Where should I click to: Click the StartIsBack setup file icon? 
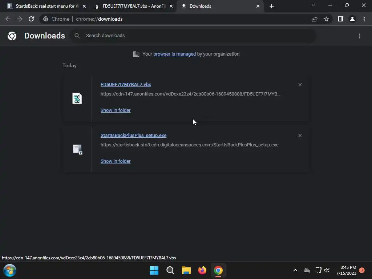point(77,149)
